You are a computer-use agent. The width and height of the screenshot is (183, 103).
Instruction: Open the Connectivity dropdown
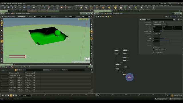160,25
